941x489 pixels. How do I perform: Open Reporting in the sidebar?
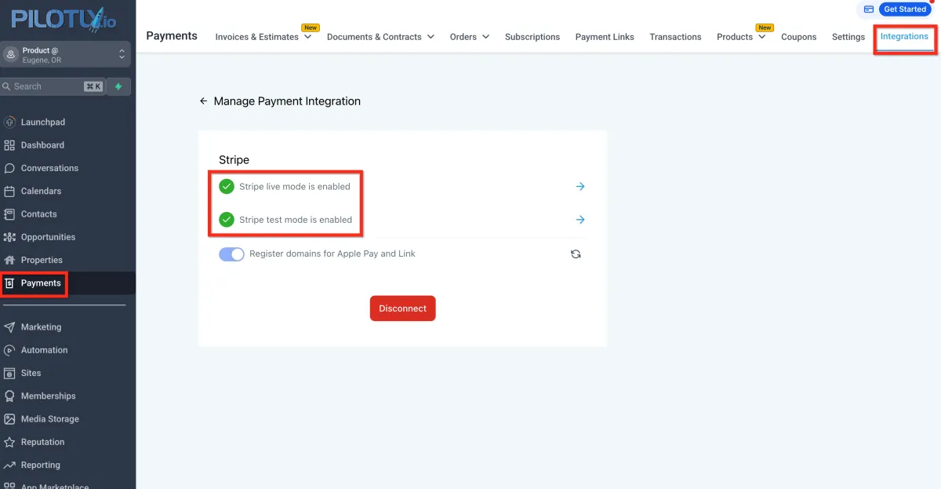(41, 465)
